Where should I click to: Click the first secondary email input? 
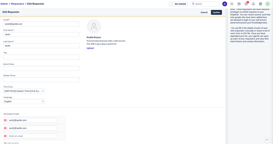tap(32, 120)
